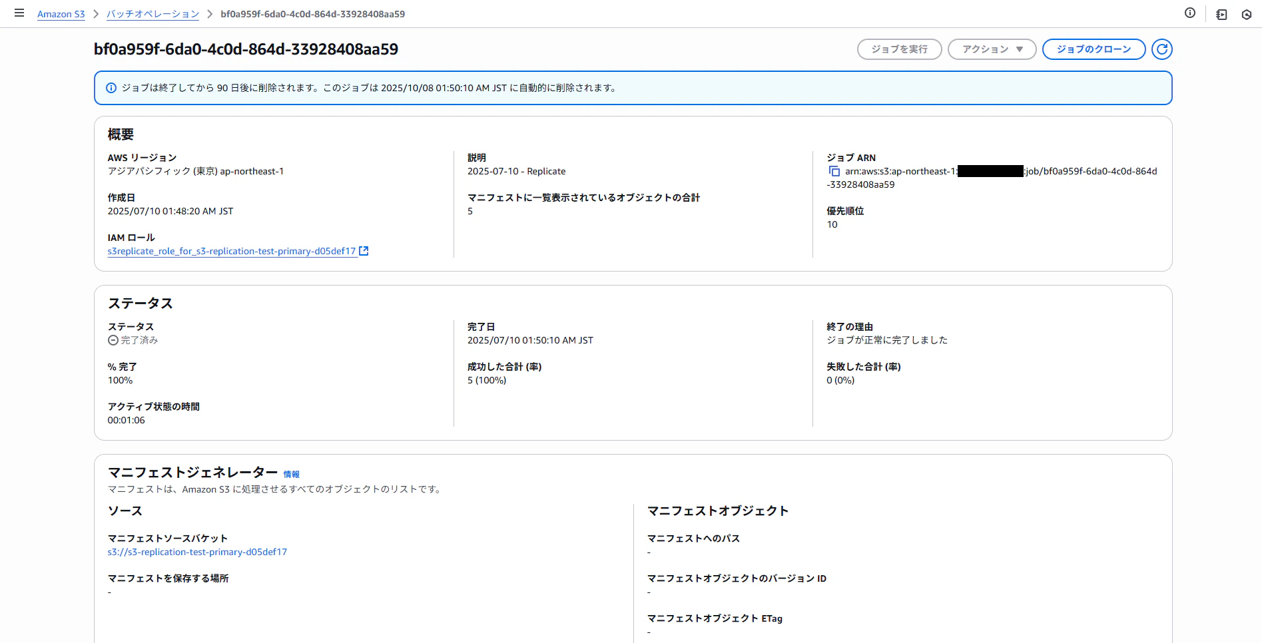Click the ジョブのクローン button
The width and height of the screenshot is (1262, 643).
(1093, 49)
